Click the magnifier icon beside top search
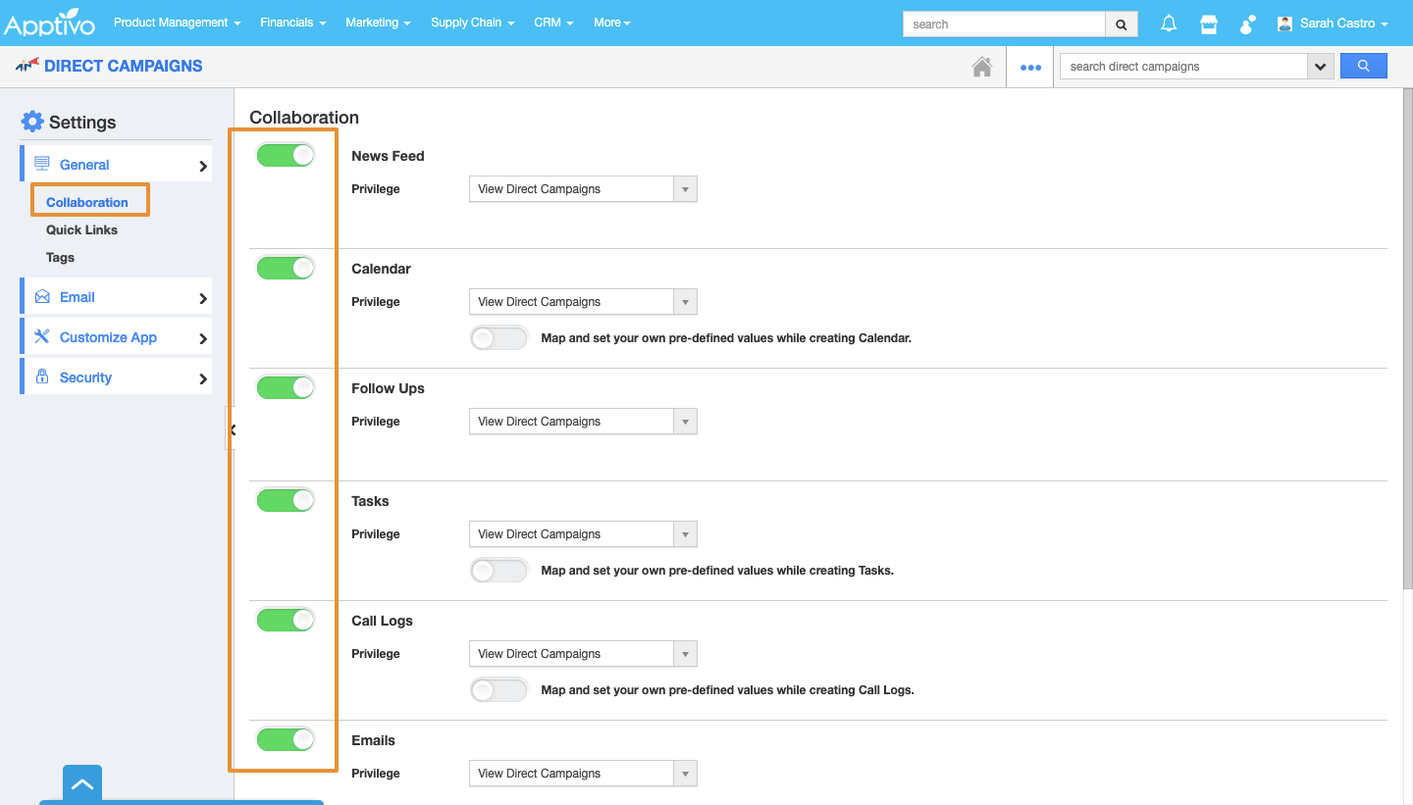The width and height of the screenshot is (1413, 805). tap(1122, 25)
